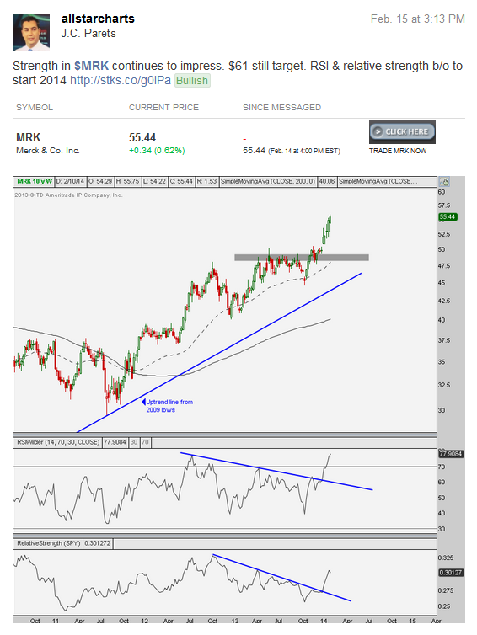Open J.C. Parets profile avatar
The width and height of the screenshot is (477, 635).
tap(31, 33)
